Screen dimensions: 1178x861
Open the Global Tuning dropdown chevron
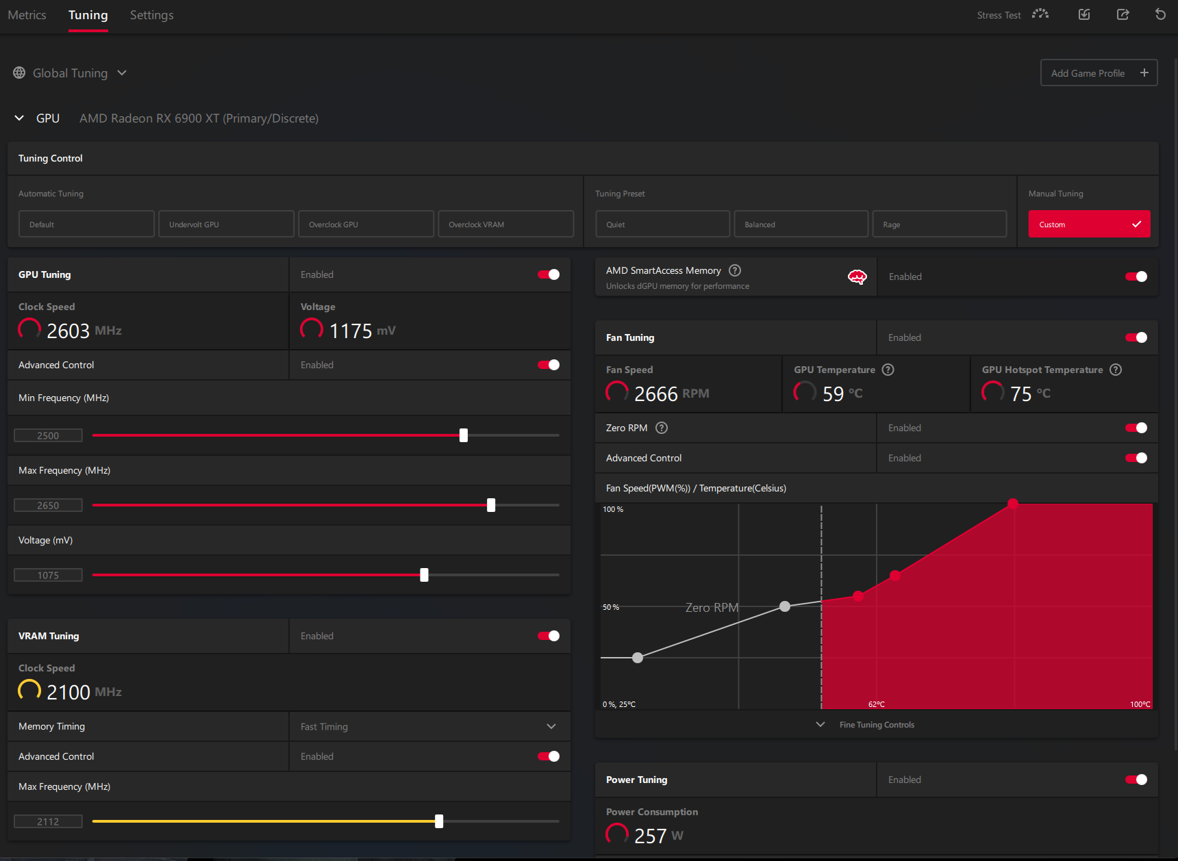tap(122, 73)
